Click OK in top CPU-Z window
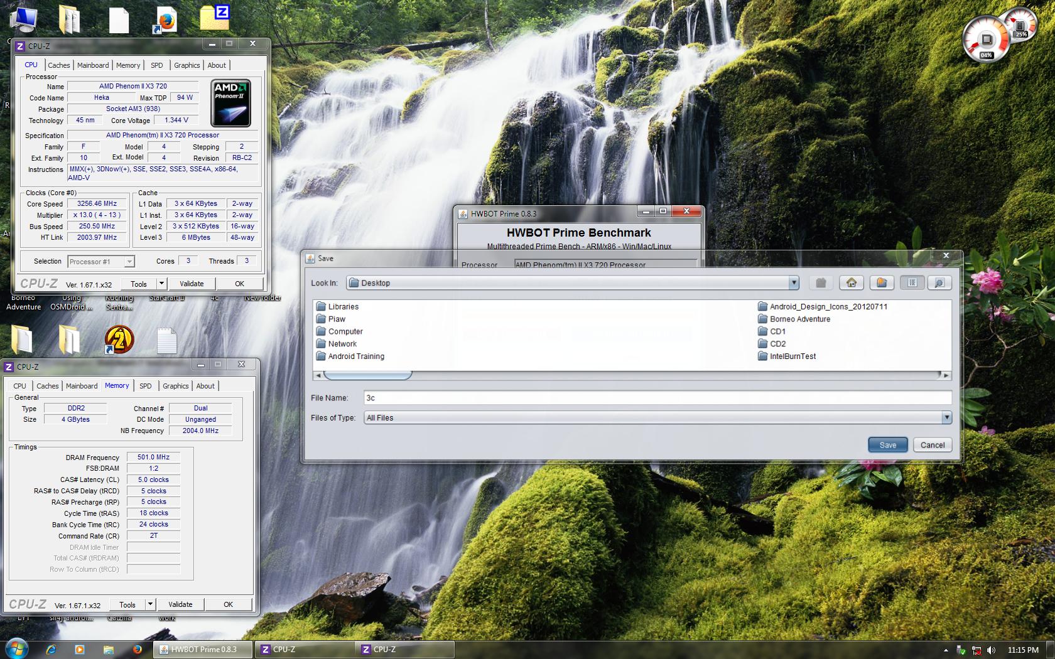The image size is (1055, 659). coord(239,284)
